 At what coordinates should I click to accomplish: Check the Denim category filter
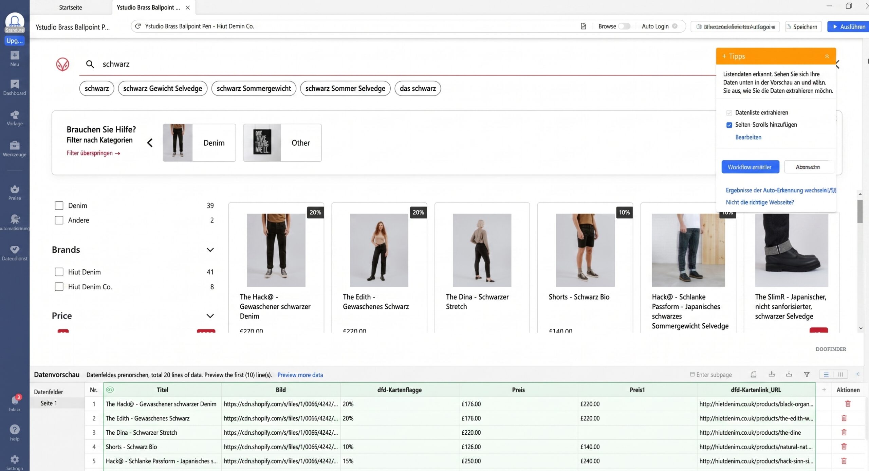coord(59,205)
